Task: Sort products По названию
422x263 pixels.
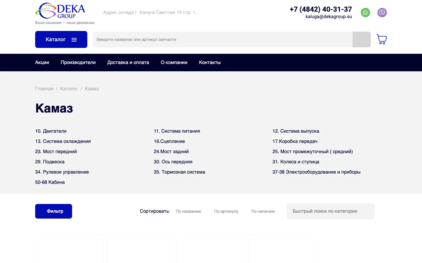Action: pos(188,211)
